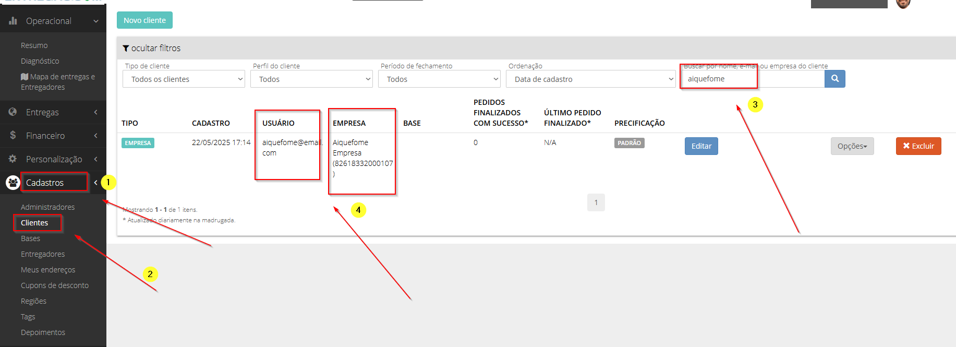Open Mapa de entregas e Entregadores
Viewport: 956px width, 347px height.
(57, 82)
